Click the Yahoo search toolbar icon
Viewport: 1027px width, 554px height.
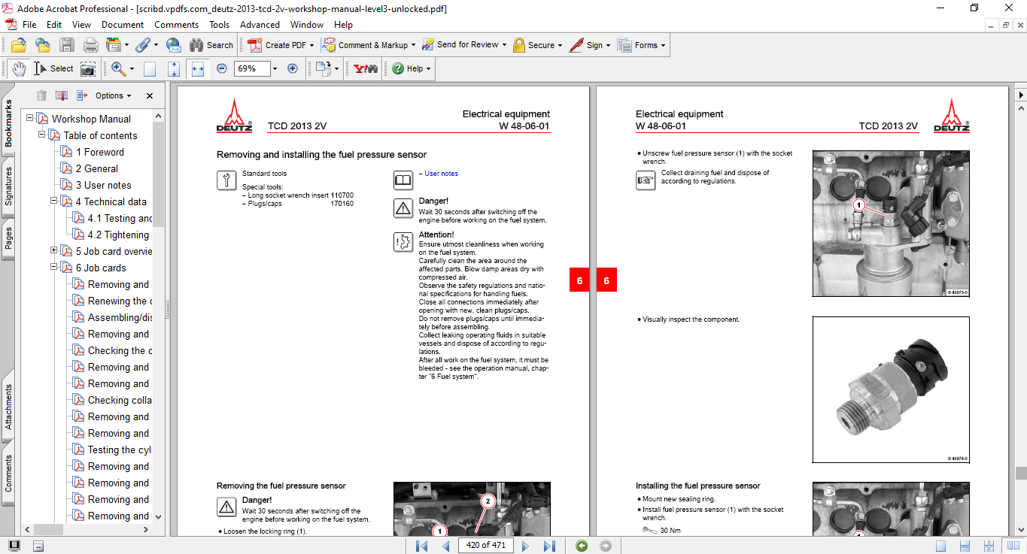(364, 68)
